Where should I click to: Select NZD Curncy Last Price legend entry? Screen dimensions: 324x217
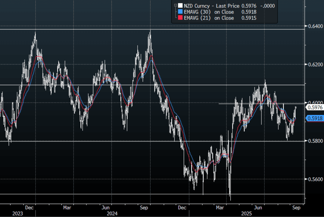(x=212, y=5)
